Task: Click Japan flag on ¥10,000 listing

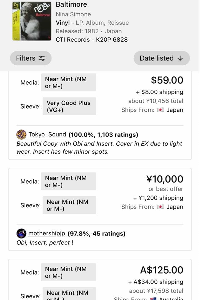Action: click(x=160, y=207)
